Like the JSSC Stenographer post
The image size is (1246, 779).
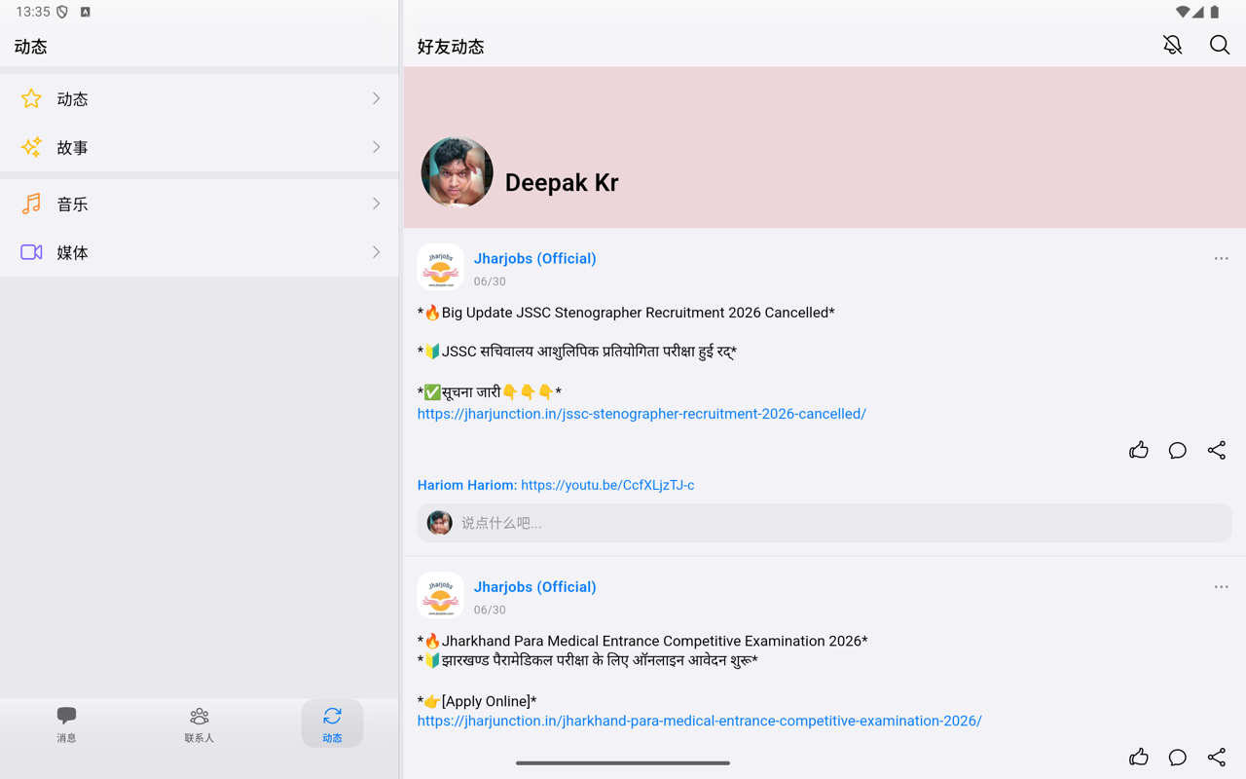(x=1139, y=450)
